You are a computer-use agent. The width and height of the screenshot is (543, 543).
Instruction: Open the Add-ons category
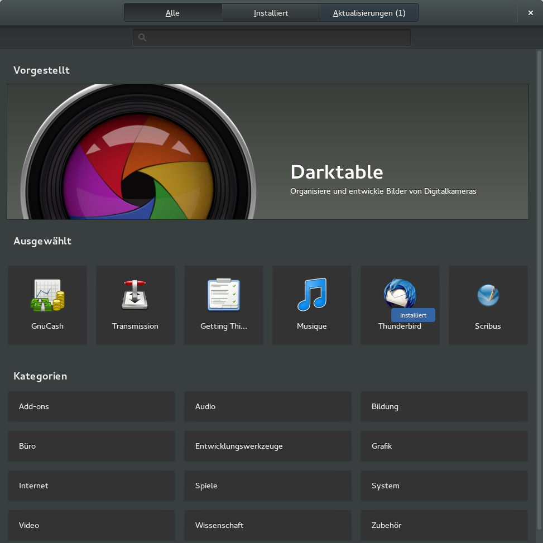(92, 406)
